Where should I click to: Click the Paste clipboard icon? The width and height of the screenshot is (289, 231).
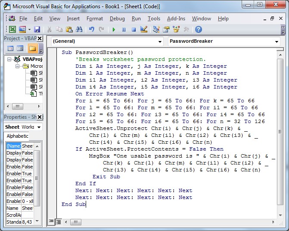tap(69, 29)
